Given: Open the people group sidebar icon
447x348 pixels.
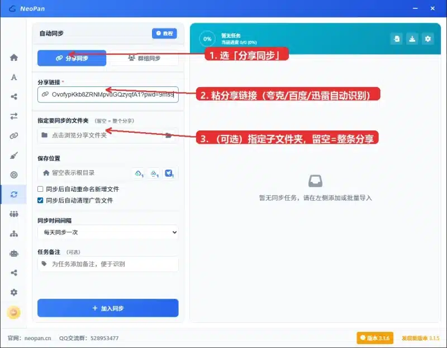Looking at the screenshot, I should [x=13, y=214].
